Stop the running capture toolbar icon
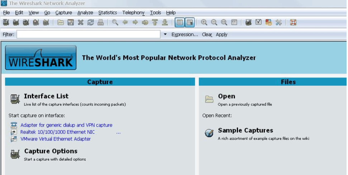This screenshot has width=348, height=175. tap(36, 23)
